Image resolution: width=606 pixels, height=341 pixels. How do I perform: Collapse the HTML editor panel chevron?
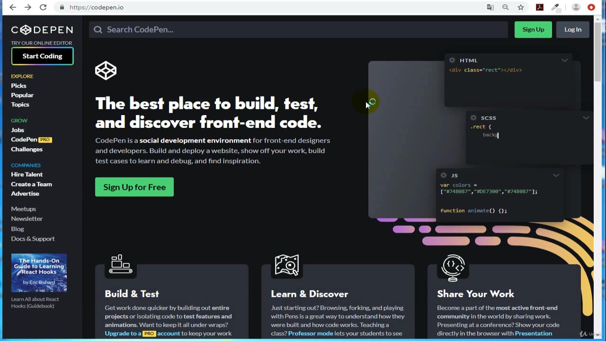pos(564,60)
